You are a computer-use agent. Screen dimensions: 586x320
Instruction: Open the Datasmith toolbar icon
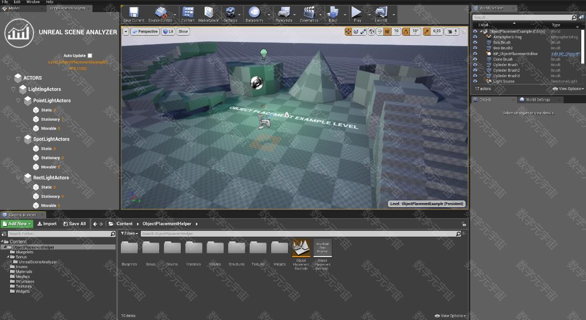(254, 13)
